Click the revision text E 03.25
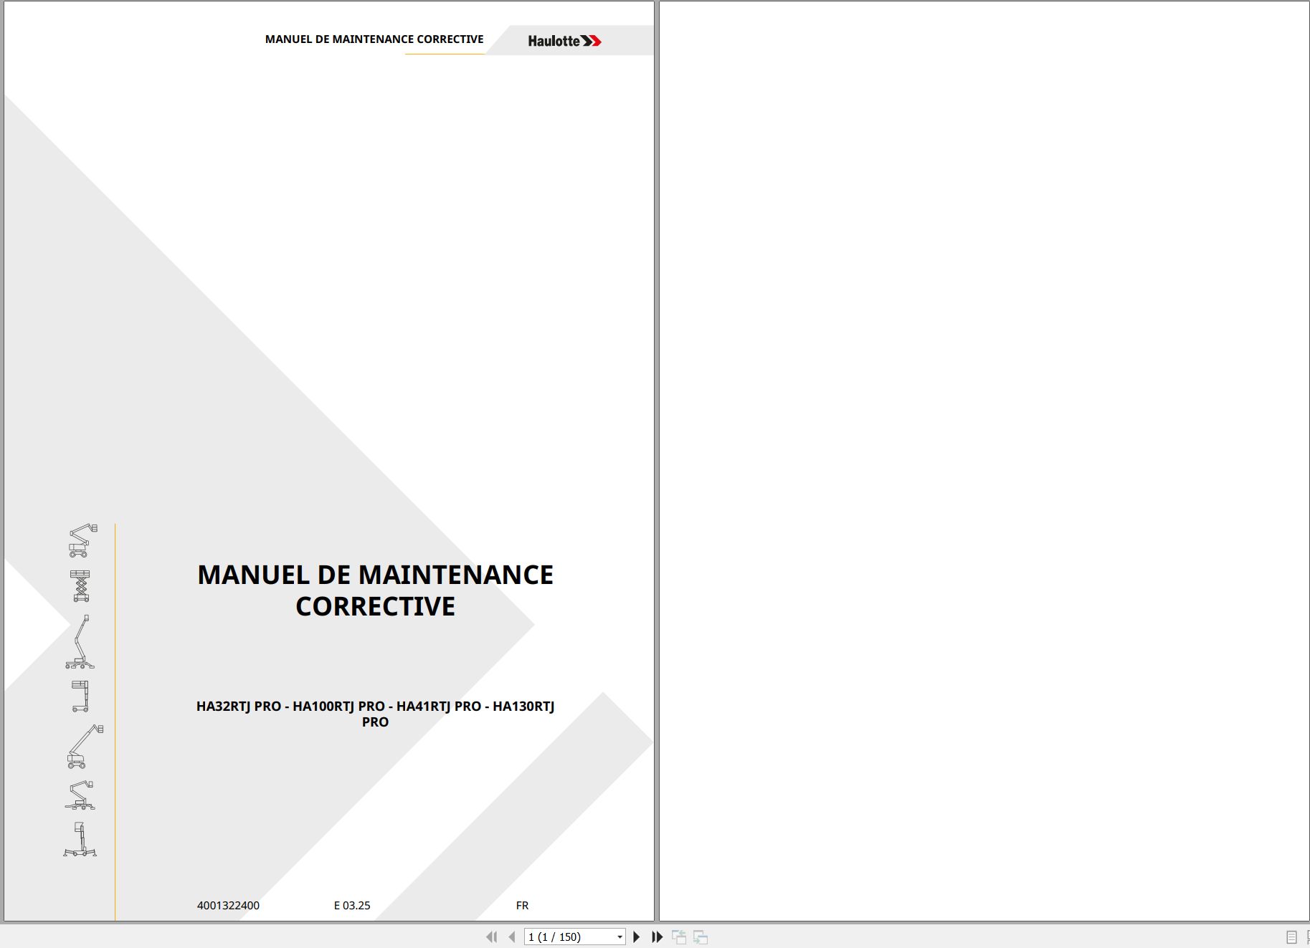1310x948 pixels. 352,906
